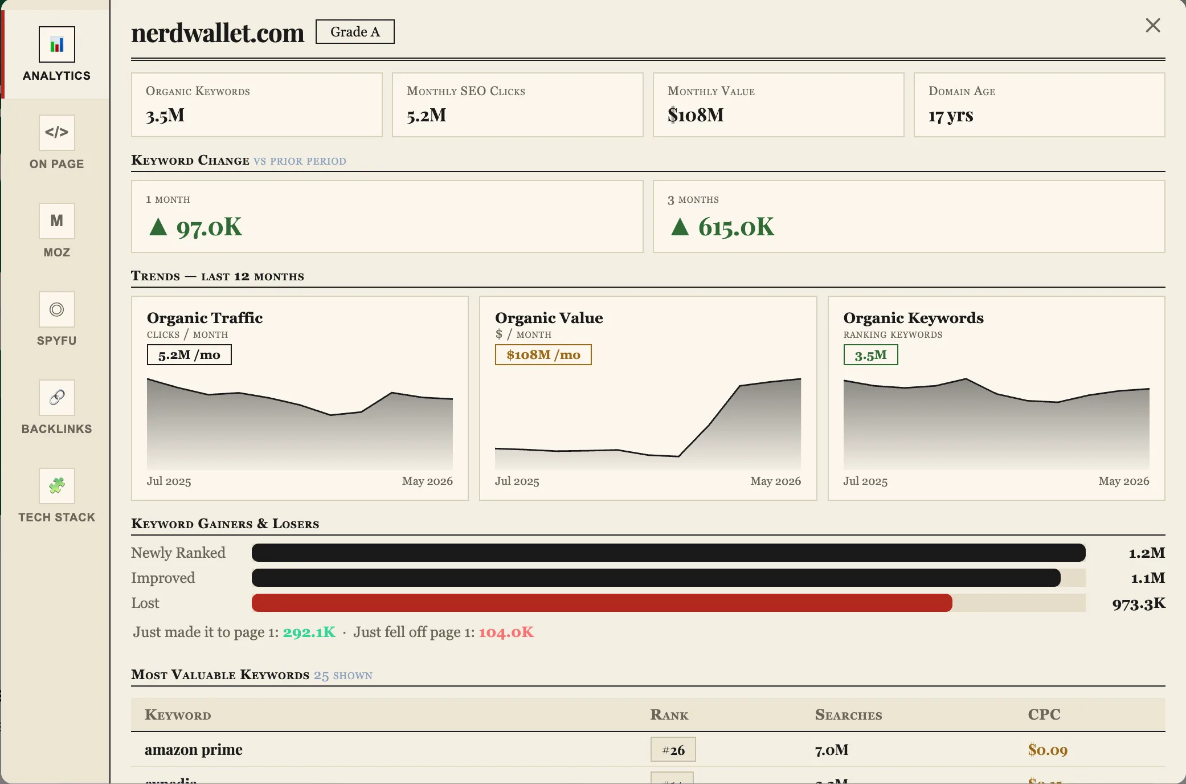
Task: Select the Moz M icon
Action: click(57, 221)
